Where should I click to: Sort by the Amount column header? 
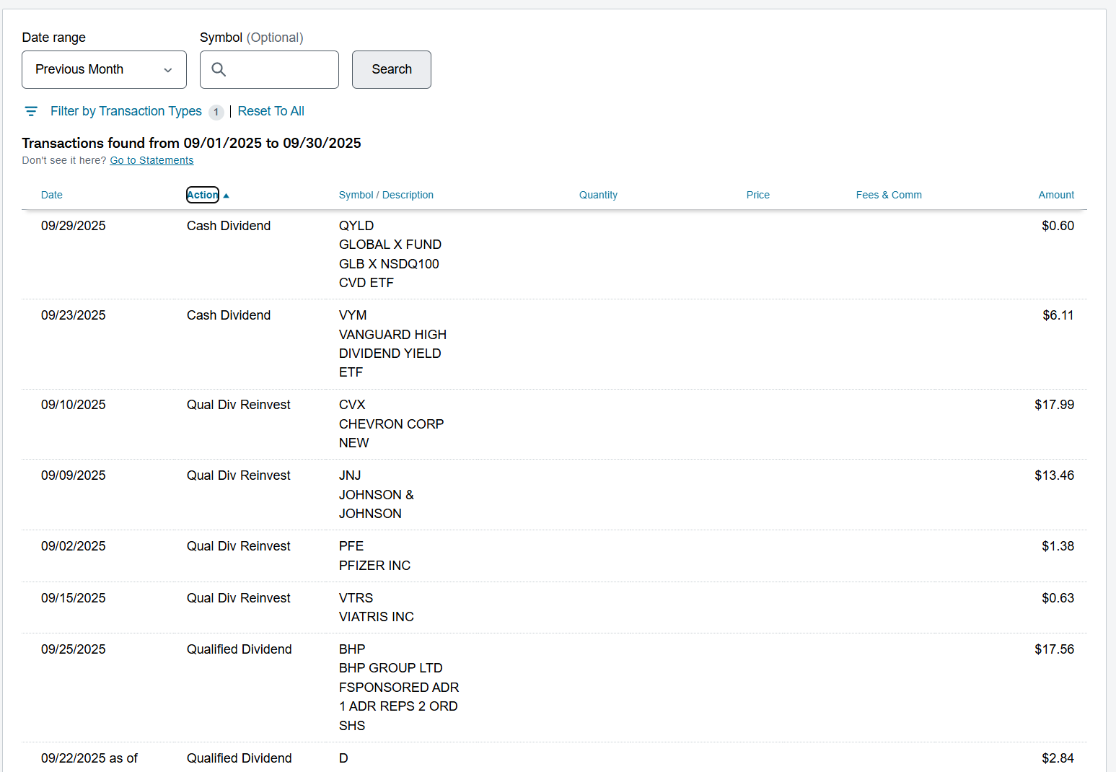[x=1055, y=195]
